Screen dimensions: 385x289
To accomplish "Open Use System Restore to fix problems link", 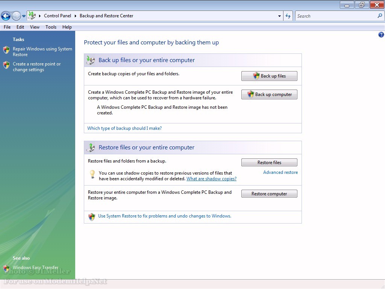I will [165, 216].
